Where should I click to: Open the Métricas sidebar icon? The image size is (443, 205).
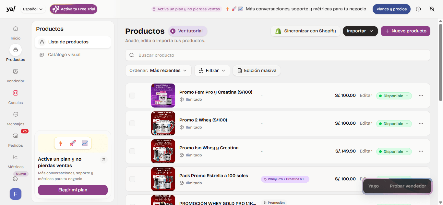16,157
